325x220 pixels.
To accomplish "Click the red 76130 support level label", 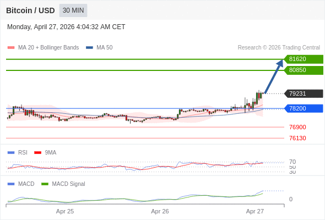I will 297,138.
